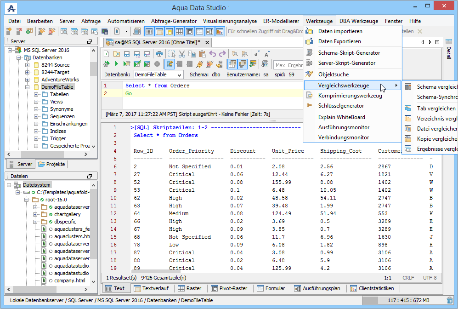The height and width of the screenshot is (309, 458).
Task: Toggle the highlighted chart view button in main toolbar
Action: pyautogui.click(x=220, y=31)
